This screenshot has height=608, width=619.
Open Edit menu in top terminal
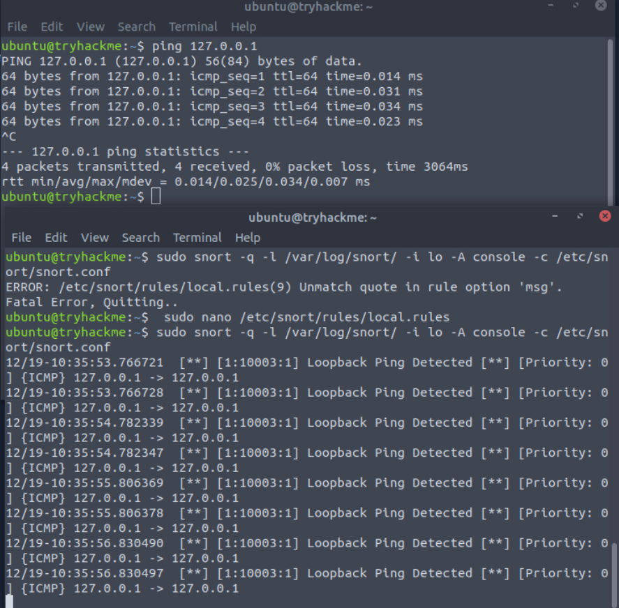pos(52,26)
